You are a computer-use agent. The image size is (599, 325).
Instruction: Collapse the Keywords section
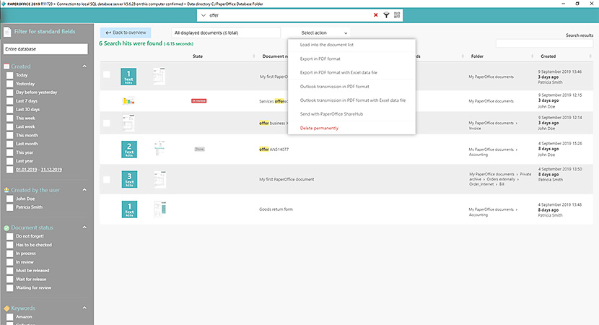(x=84, y=308)
